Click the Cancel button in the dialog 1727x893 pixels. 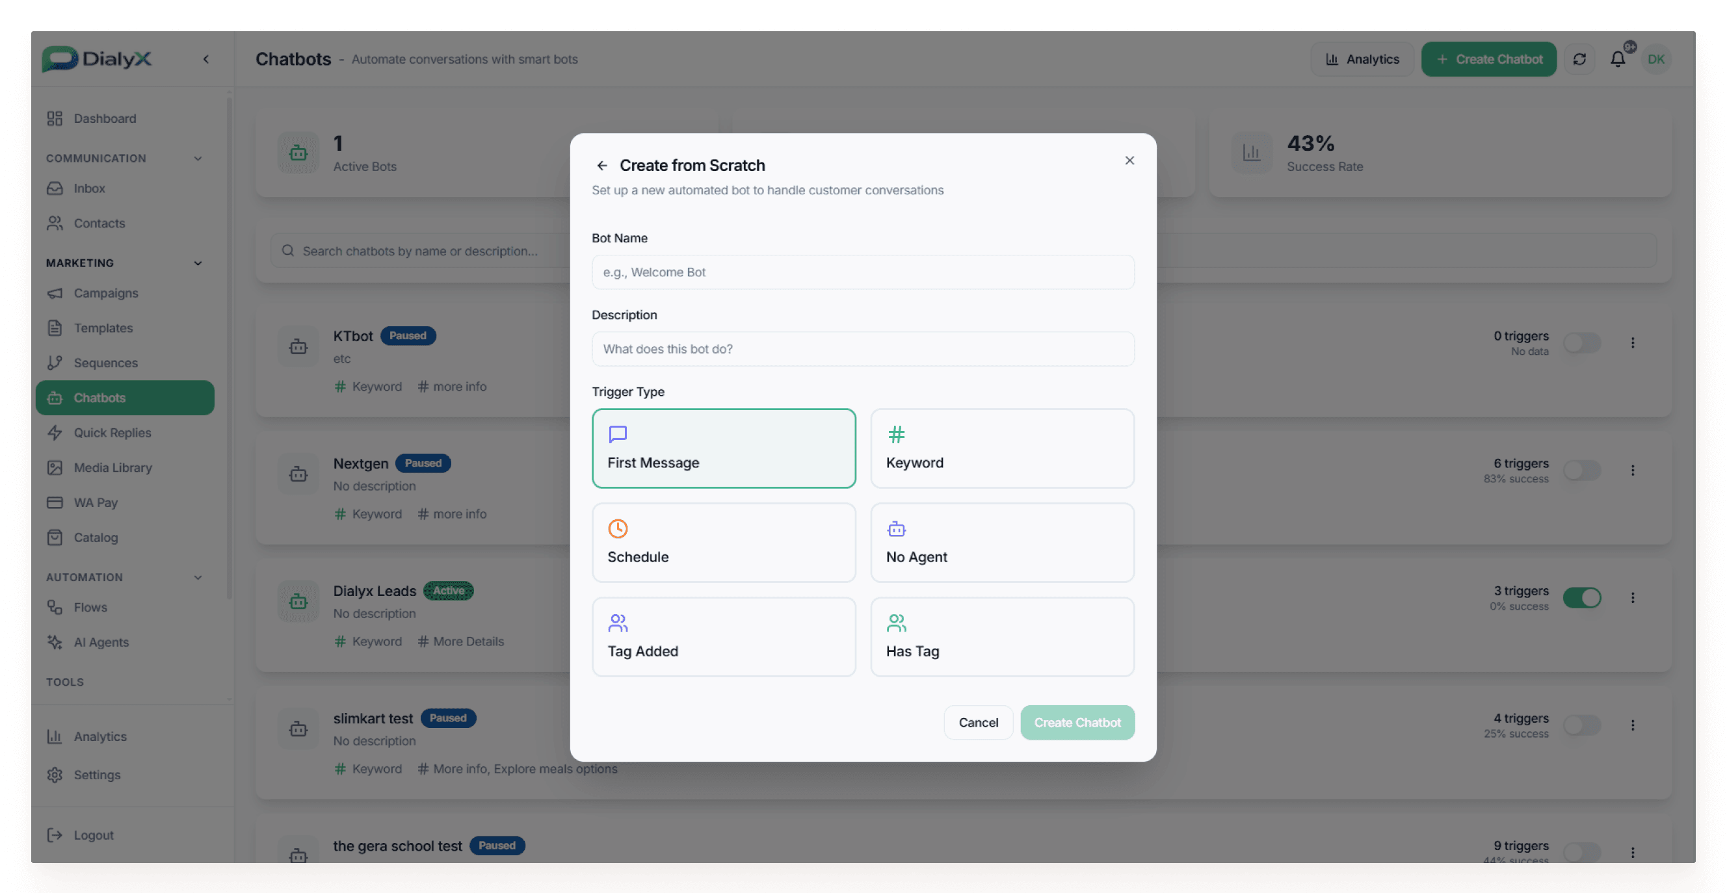(978, 722)
